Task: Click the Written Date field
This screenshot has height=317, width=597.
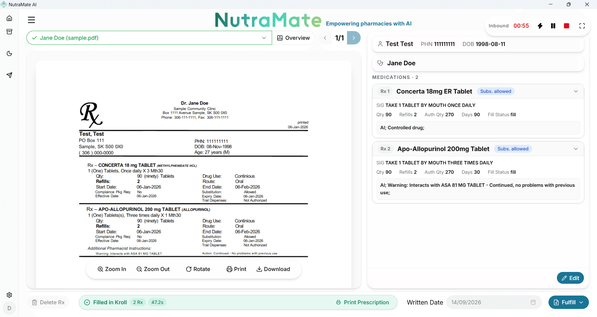Action: click(x=494, y=302)
